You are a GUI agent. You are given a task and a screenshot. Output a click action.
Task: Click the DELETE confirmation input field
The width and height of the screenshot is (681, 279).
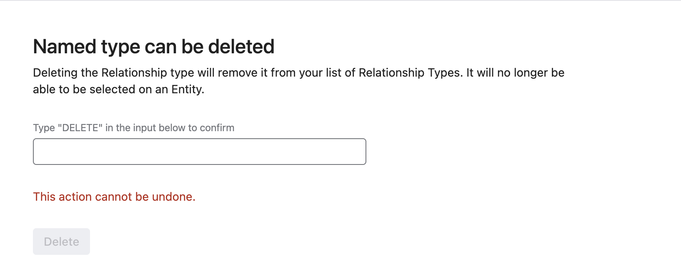199,152
